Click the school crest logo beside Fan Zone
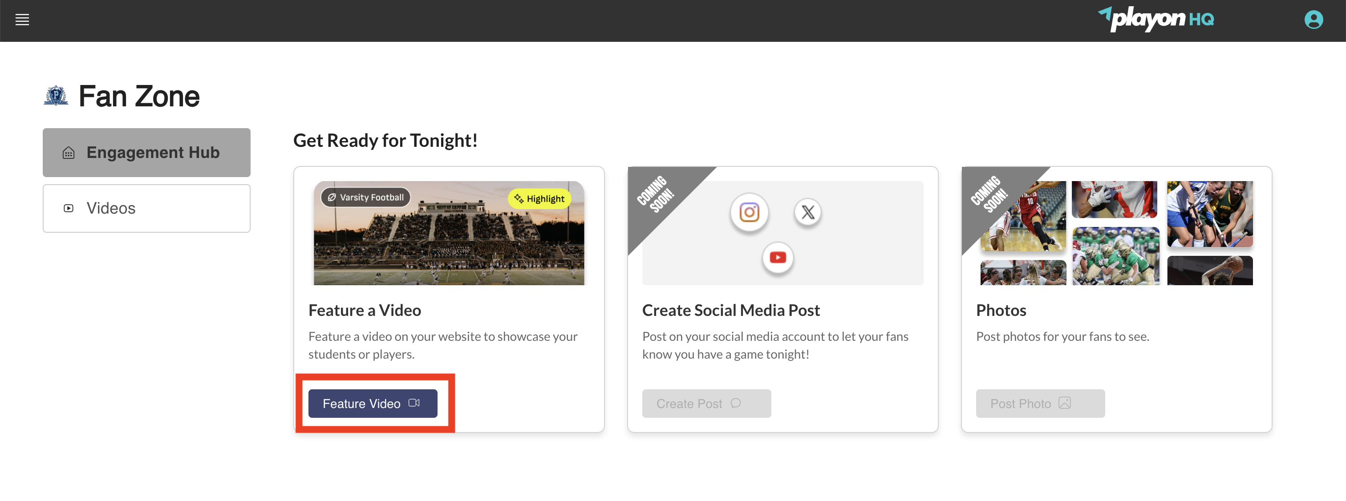Image resolution: width=1346 pixels, height=501 pixels. pos(56,96)
